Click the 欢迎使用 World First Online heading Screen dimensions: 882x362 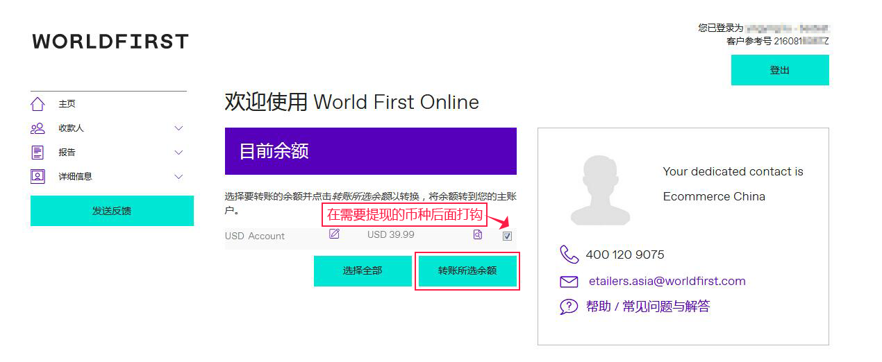point(352,102)
